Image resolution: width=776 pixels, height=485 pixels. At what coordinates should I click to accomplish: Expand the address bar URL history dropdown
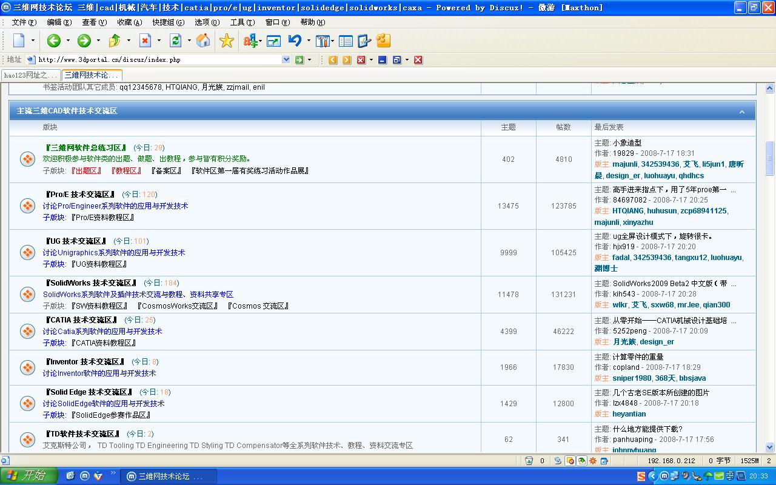[286, 59]
